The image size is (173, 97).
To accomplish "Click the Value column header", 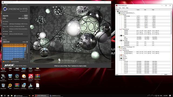I will point(140,10).
